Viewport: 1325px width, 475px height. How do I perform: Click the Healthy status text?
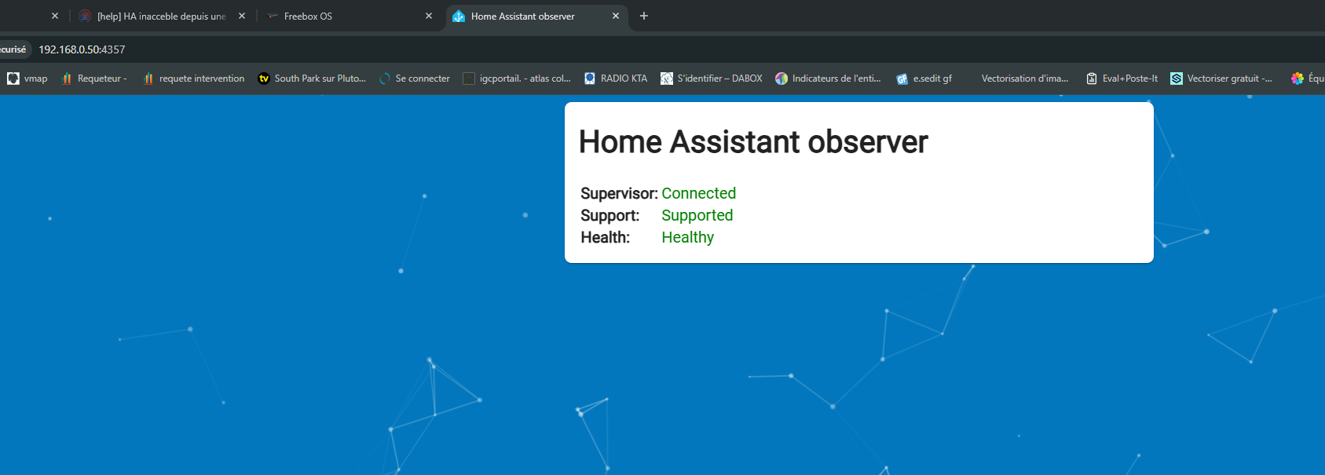(688, 237)
